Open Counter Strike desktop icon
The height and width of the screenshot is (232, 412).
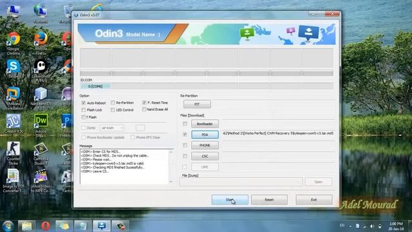click(13, 153)
